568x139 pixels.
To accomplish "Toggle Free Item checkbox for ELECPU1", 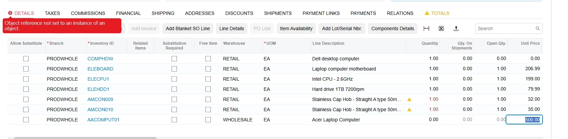I will [x=208, y=79].
